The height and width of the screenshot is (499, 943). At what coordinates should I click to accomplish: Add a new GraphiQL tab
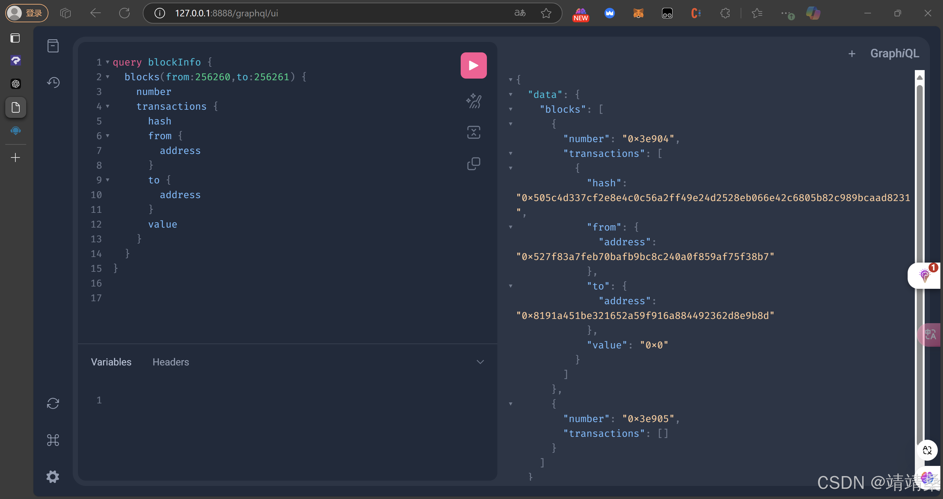point(851,54)
